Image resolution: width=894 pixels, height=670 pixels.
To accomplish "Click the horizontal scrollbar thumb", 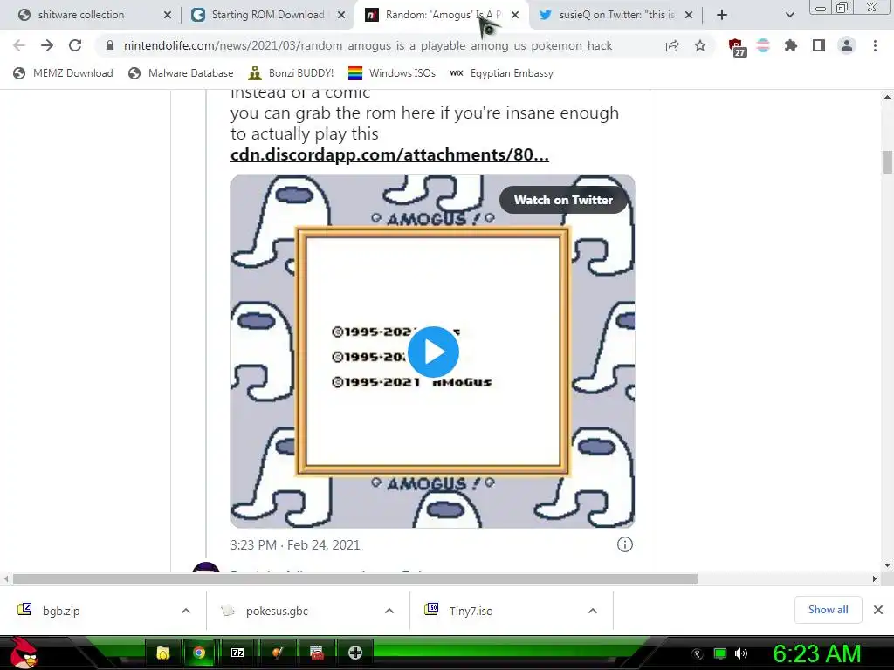I will (x=354, y=579).
